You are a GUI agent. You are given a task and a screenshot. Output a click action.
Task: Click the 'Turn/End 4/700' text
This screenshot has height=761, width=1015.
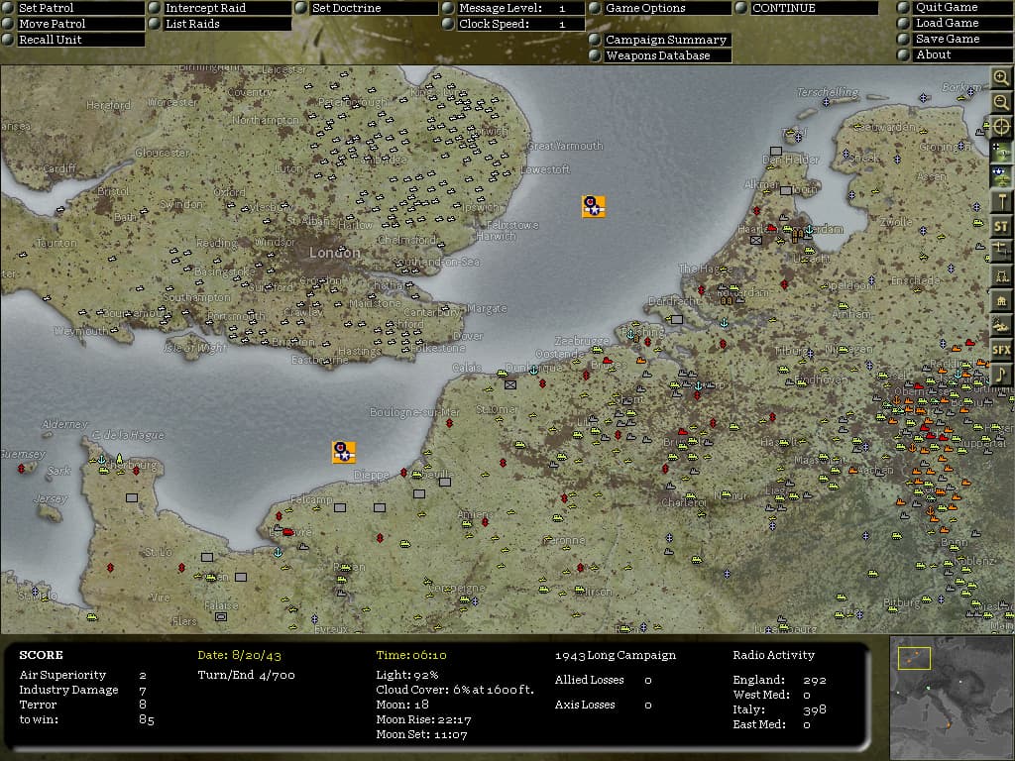247,676
